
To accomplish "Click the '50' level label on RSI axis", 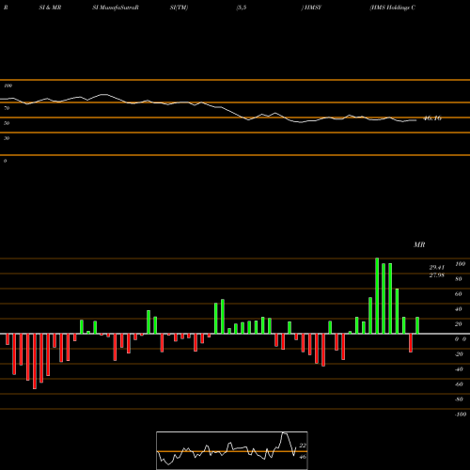I will coord(7,123).
